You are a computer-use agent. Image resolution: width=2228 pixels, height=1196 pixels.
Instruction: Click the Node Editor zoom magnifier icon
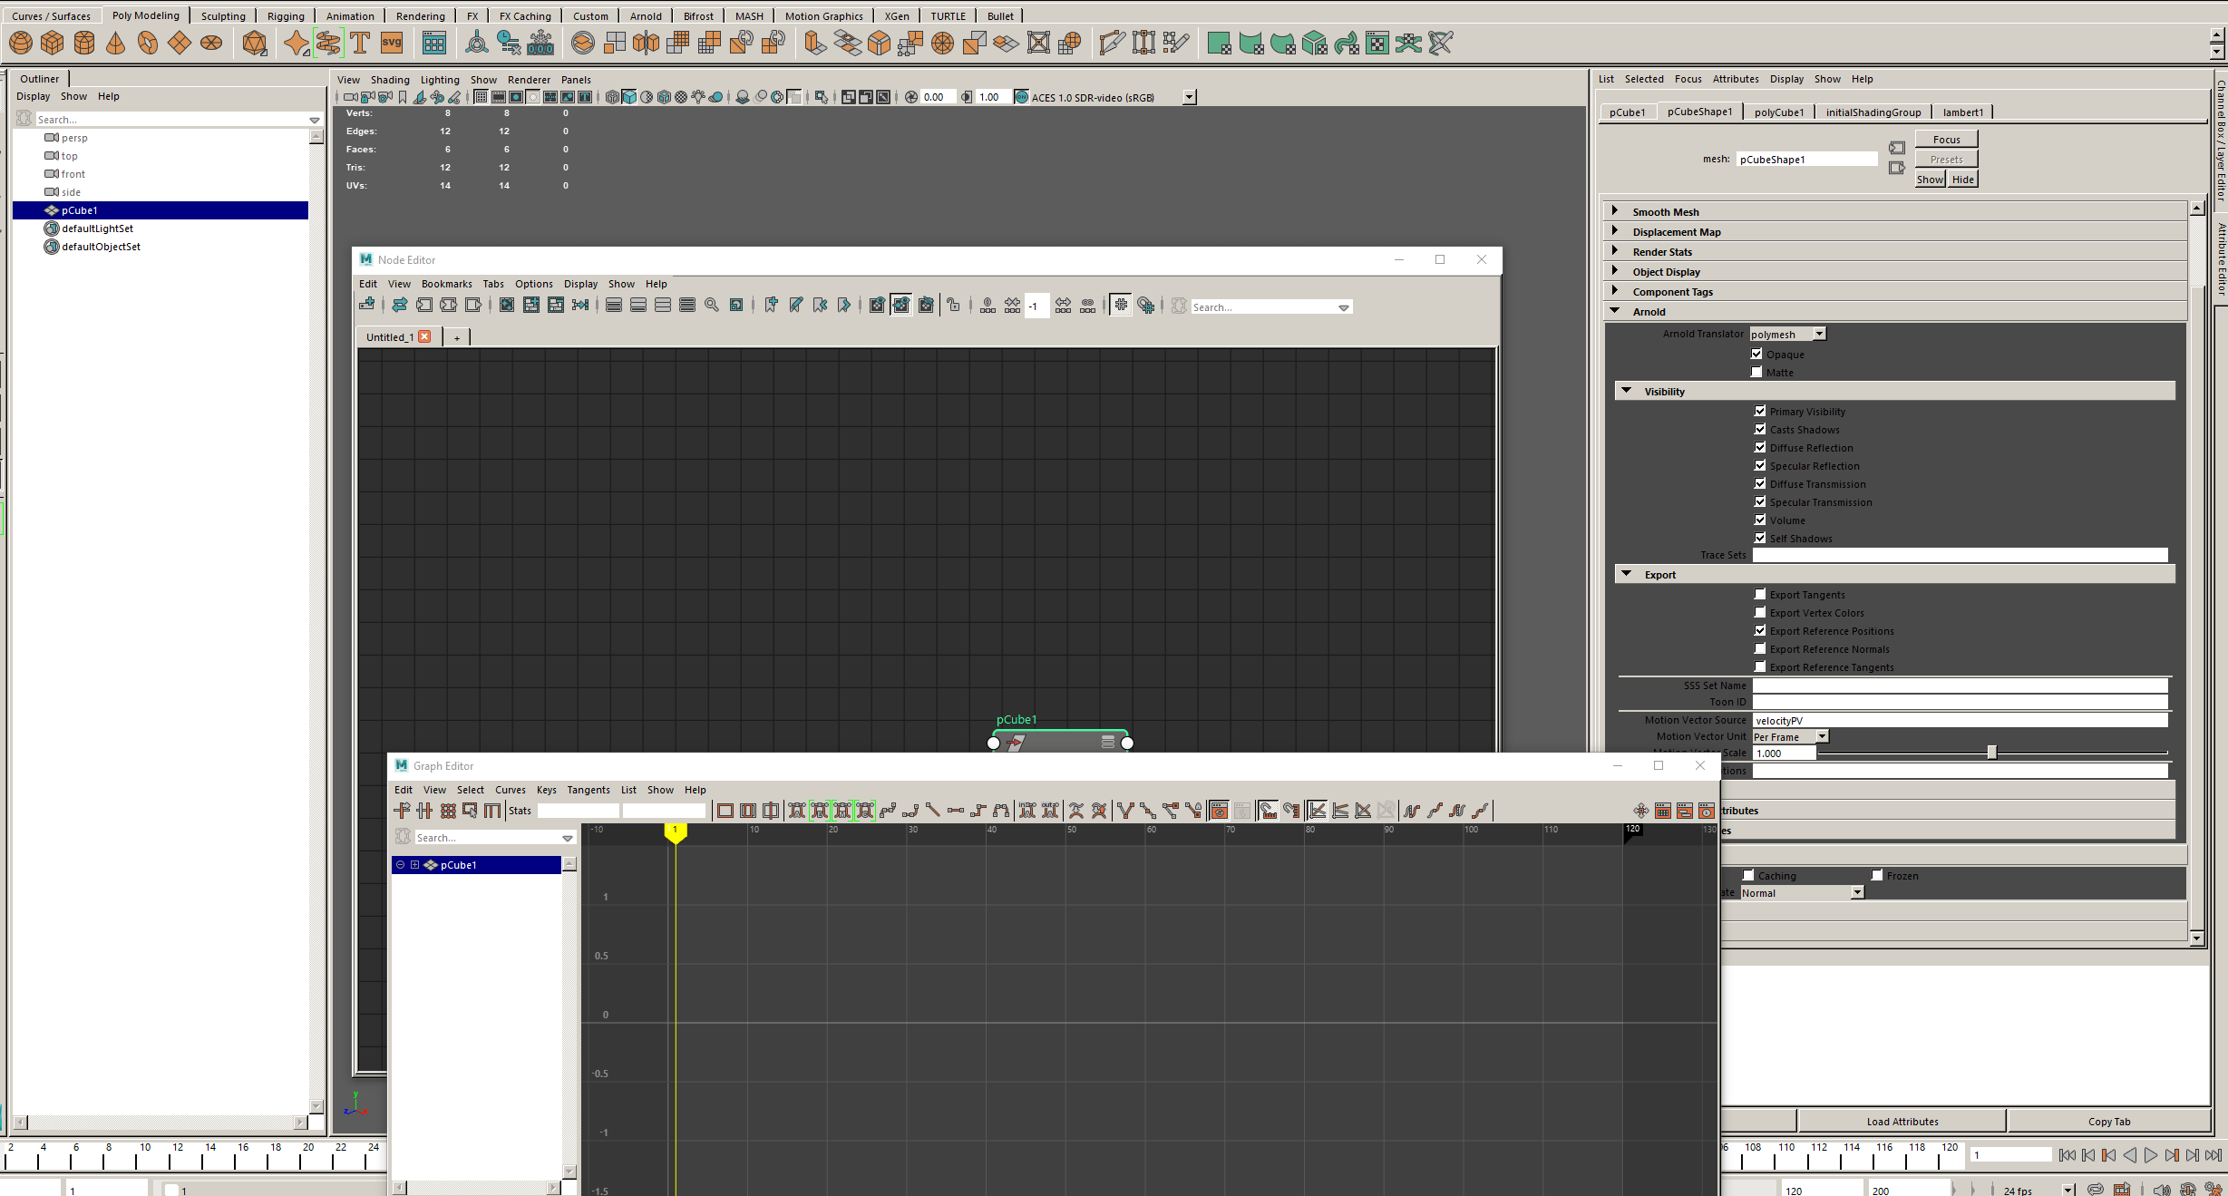point(712,306)
